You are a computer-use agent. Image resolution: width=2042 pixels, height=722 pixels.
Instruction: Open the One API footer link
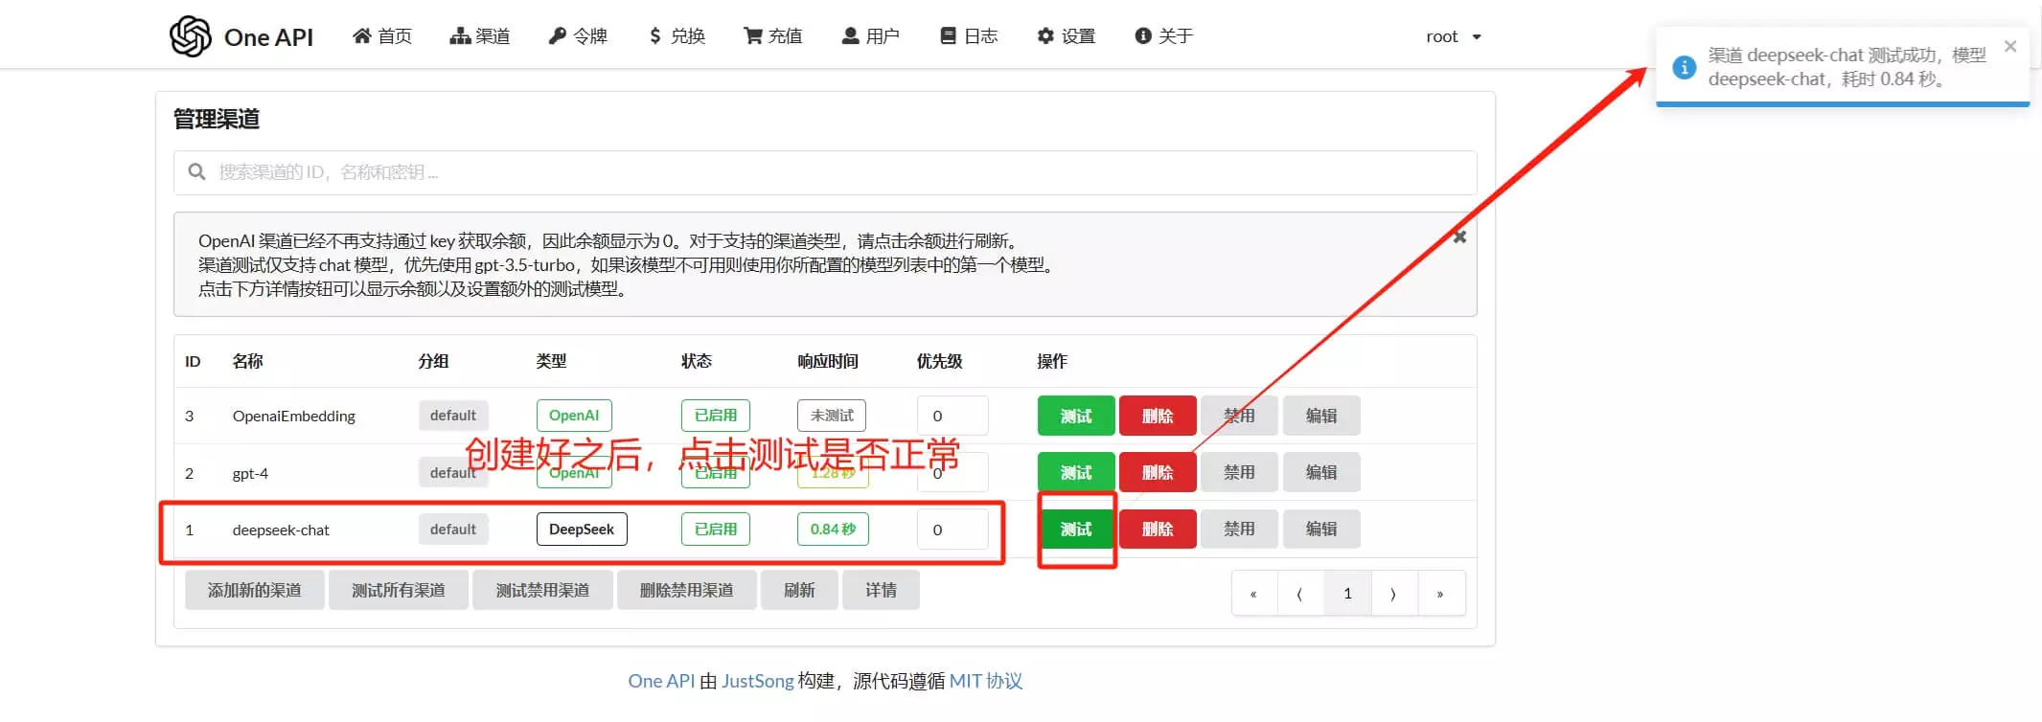click(661, 681)
